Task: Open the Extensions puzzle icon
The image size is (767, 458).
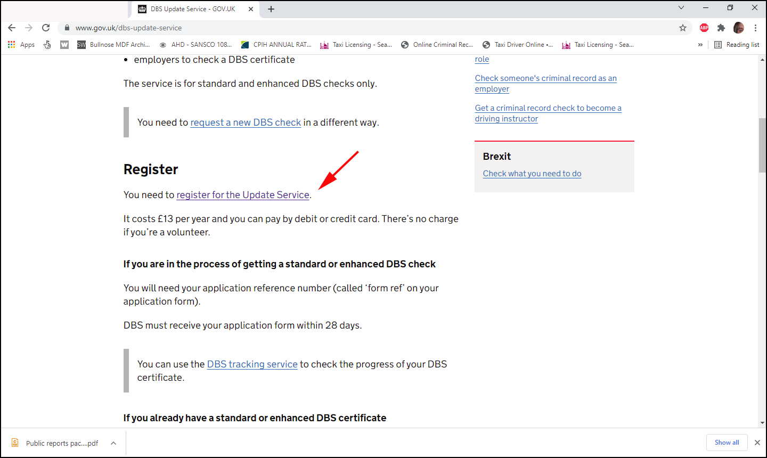Action: (x=721, y=28)
